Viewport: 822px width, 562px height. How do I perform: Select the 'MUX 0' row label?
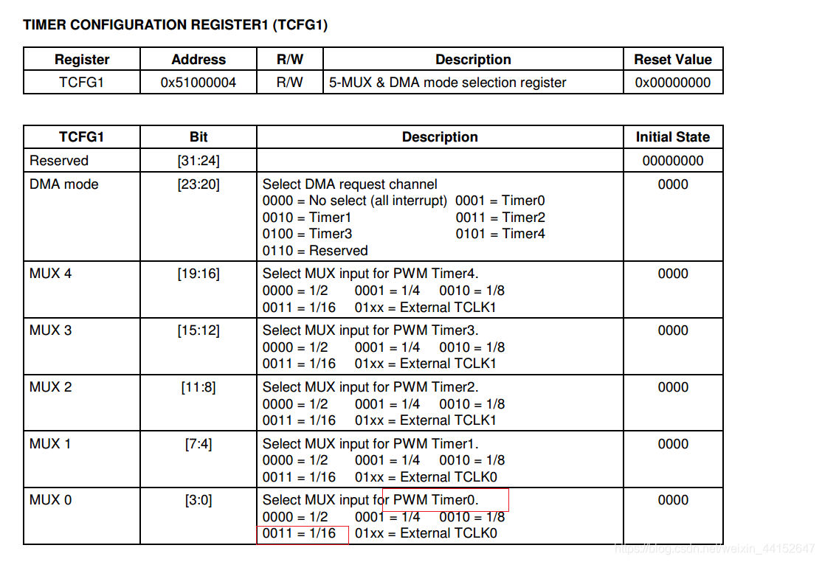50,499
